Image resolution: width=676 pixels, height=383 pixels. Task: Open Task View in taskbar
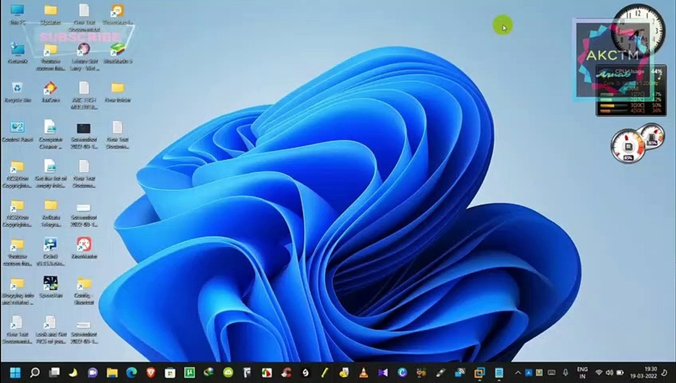click(x=54, y=373)
